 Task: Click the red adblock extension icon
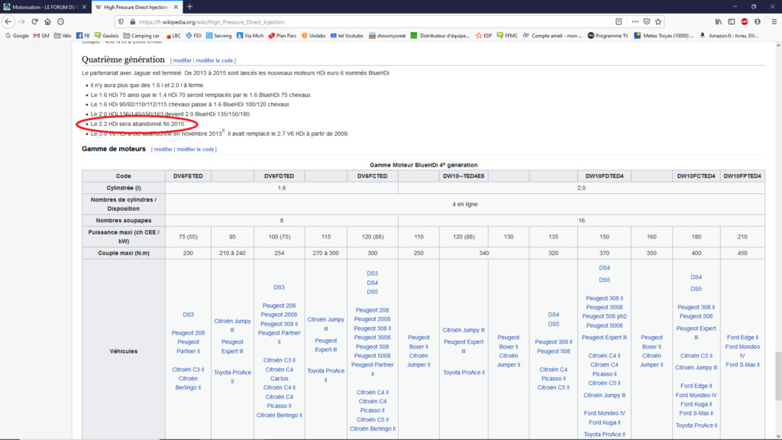[745, 22]
